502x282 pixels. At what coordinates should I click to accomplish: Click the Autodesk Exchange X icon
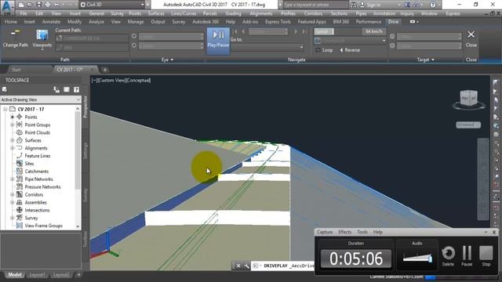pyautogui.click(x=407, y=5)
